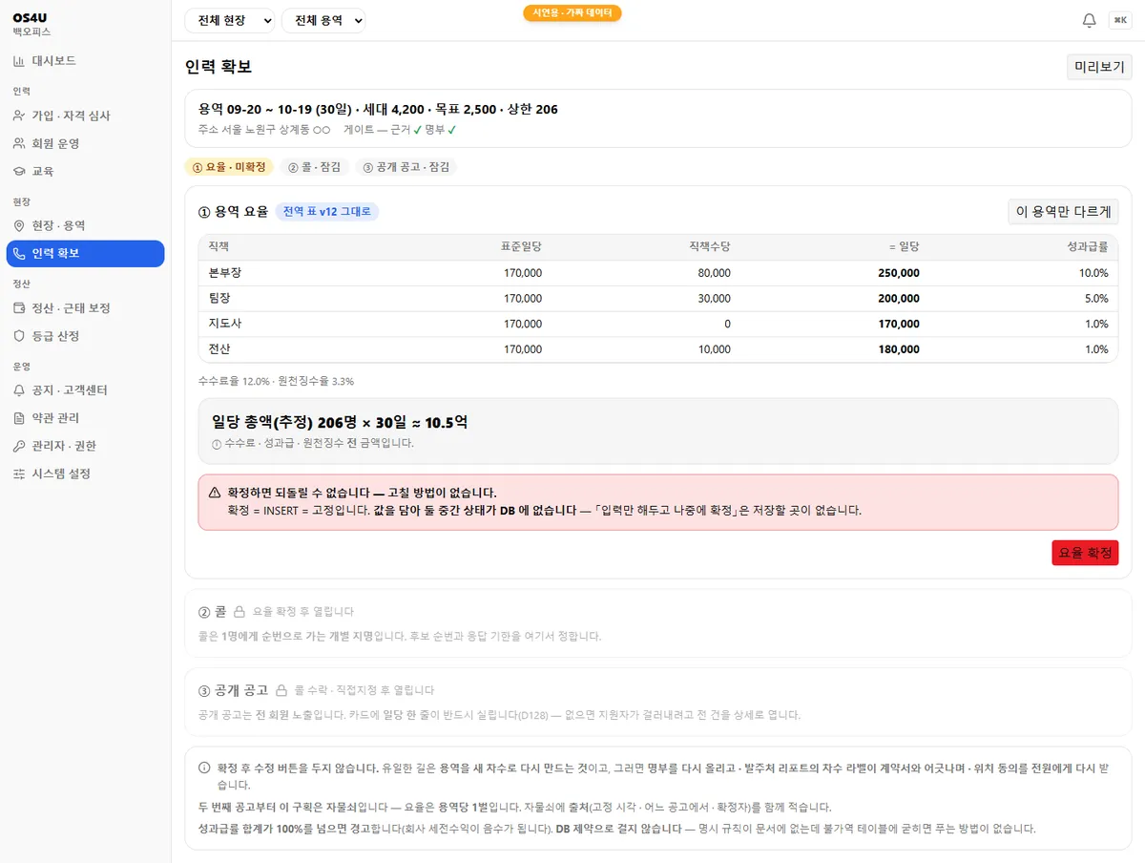Click the dashboard chart icon in sidebar
This screenshot has width=1145, height=863.
click(19, 61)
